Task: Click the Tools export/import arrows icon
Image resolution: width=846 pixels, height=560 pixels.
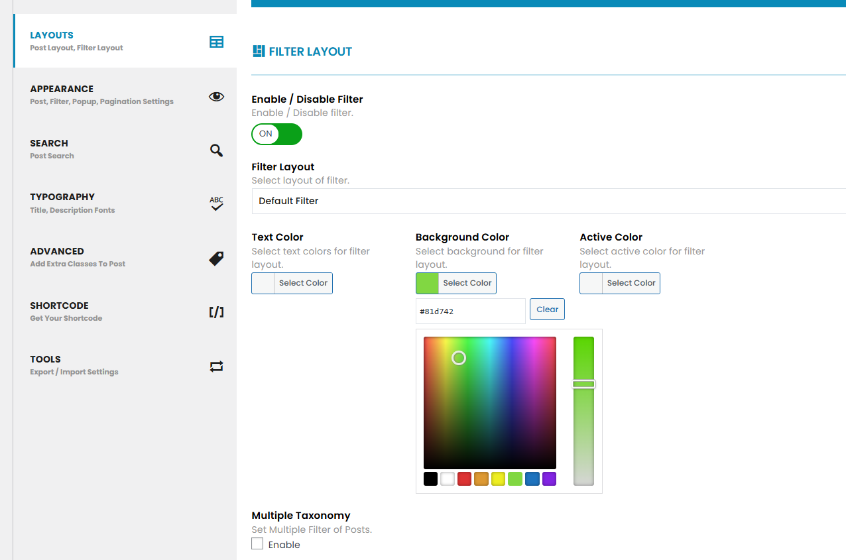Action: click(217, 366)
